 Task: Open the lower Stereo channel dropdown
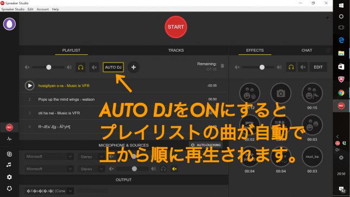point(91,169)
